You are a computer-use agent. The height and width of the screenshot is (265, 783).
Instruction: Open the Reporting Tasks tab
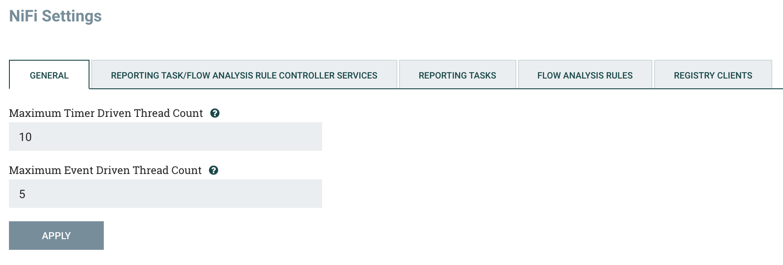pyautogui.click(x=457, y=75)
